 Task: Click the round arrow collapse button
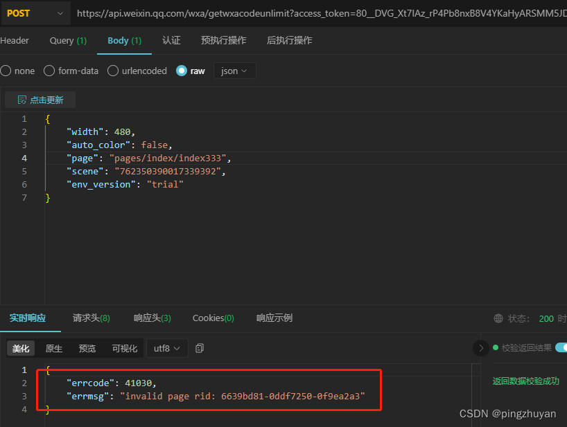tap(481, 348)
